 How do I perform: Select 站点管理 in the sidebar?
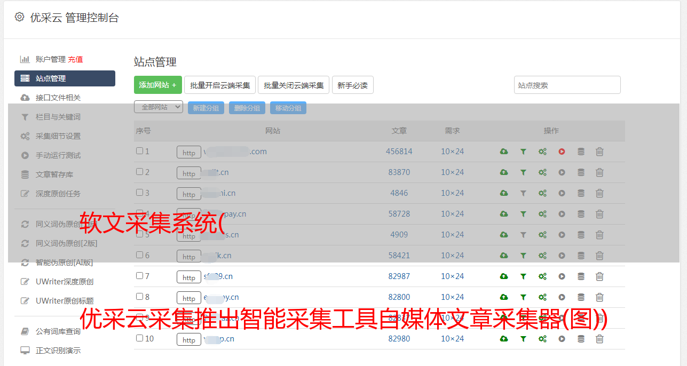(65, 78)
